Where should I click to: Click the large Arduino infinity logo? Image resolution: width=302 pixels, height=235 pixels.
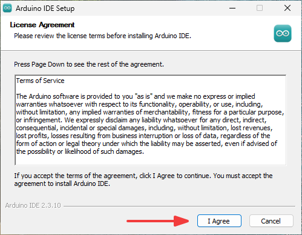click(283, 33)
